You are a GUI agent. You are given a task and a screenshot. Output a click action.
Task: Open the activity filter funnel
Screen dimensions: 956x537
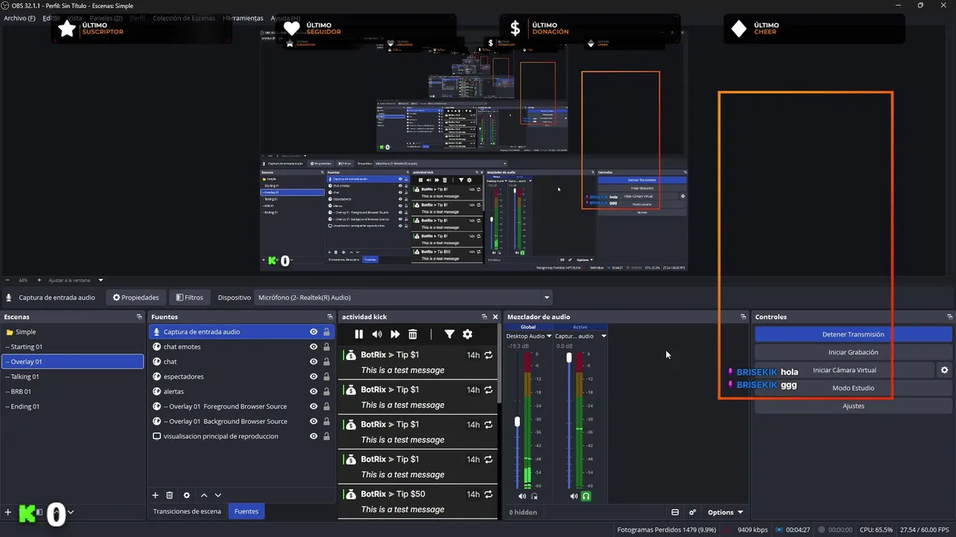click(449, 334)
